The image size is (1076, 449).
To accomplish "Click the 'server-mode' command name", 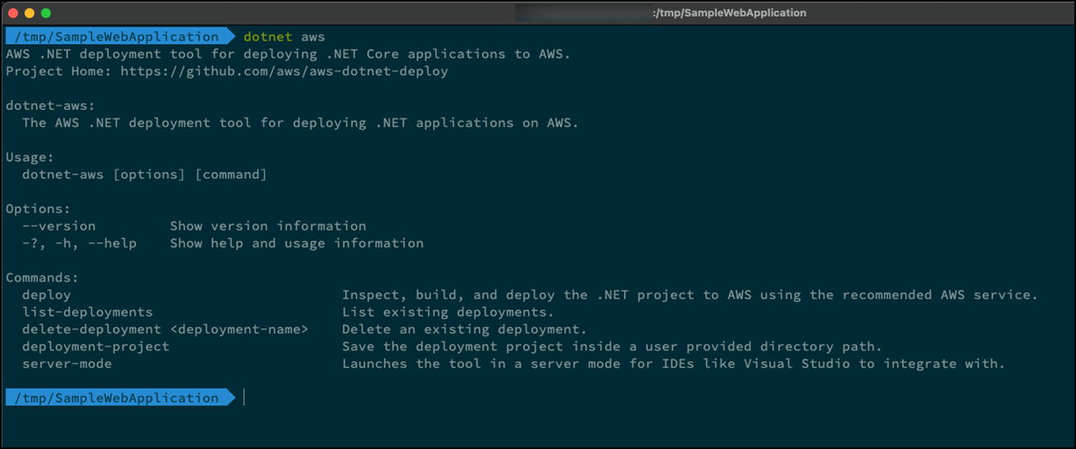I will 67,363.
